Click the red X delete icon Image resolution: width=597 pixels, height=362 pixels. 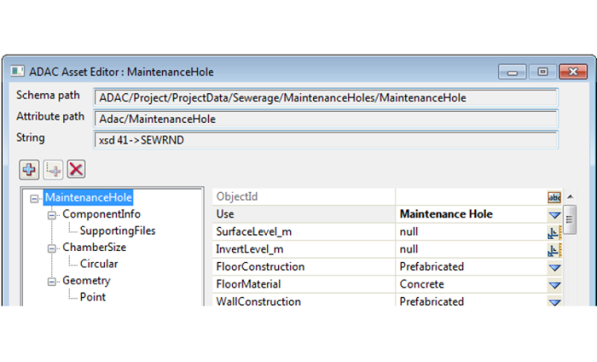pyautogui.click(x=76, y=169)
